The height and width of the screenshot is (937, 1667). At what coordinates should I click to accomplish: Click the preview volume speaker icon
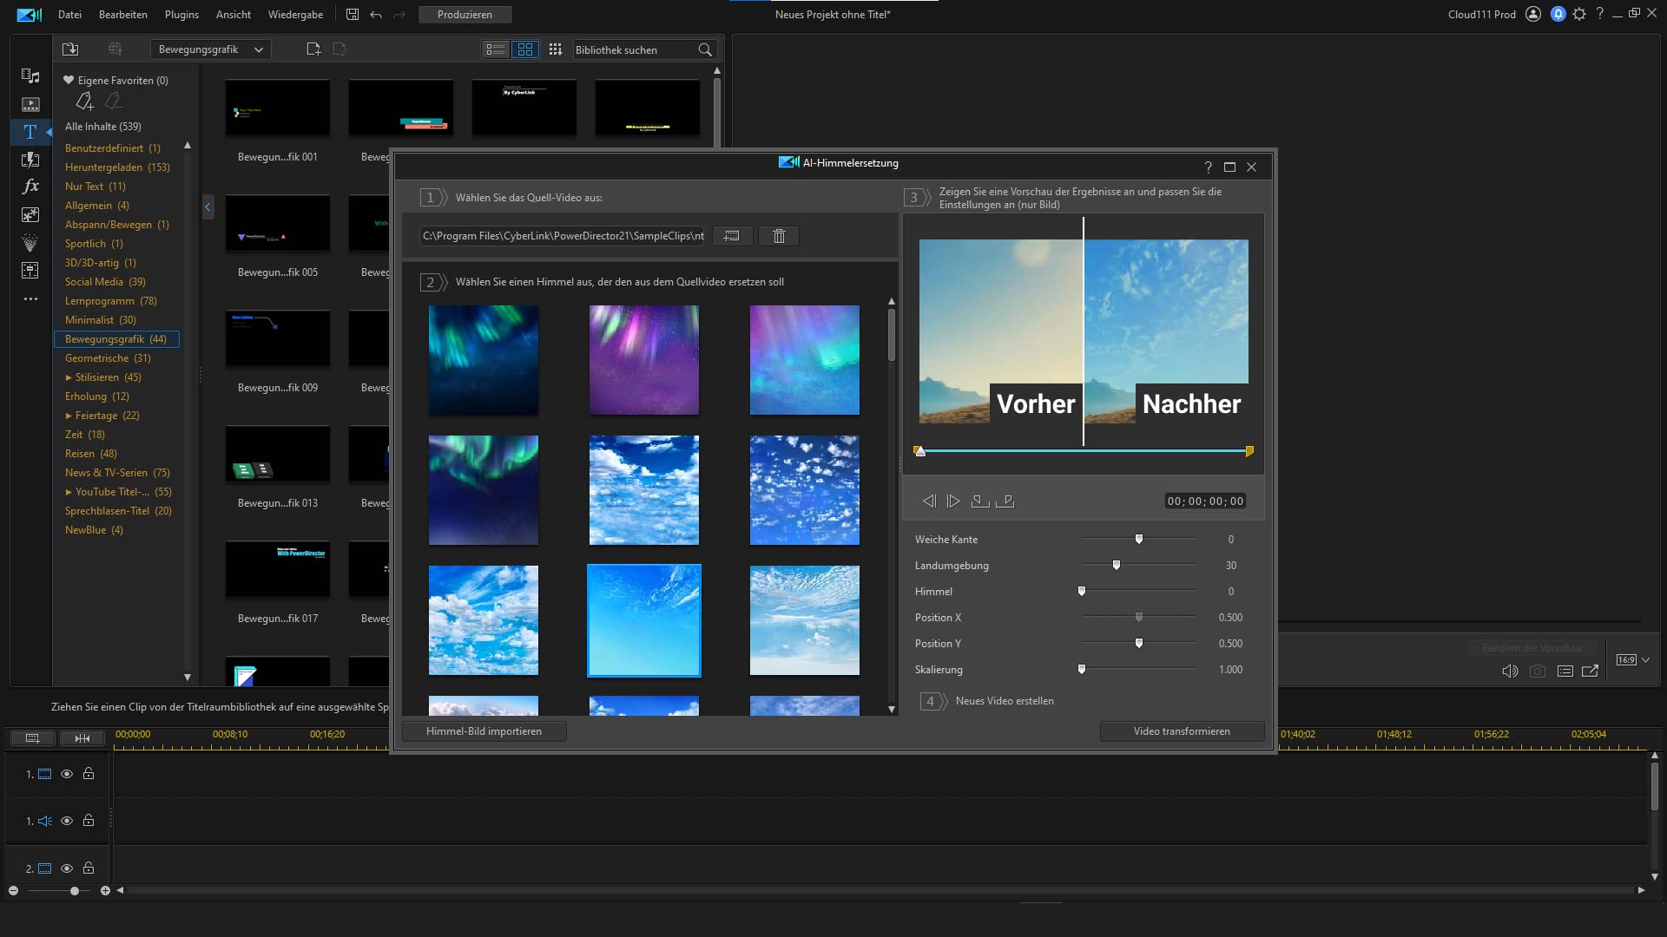[x=1510, y=671]
